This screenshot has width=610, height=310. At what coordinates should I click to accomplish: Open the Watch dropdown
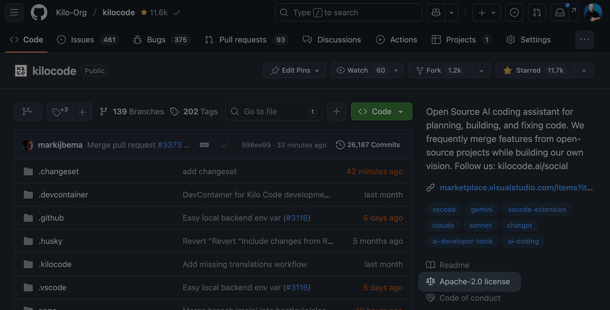(x=367, y=70)
